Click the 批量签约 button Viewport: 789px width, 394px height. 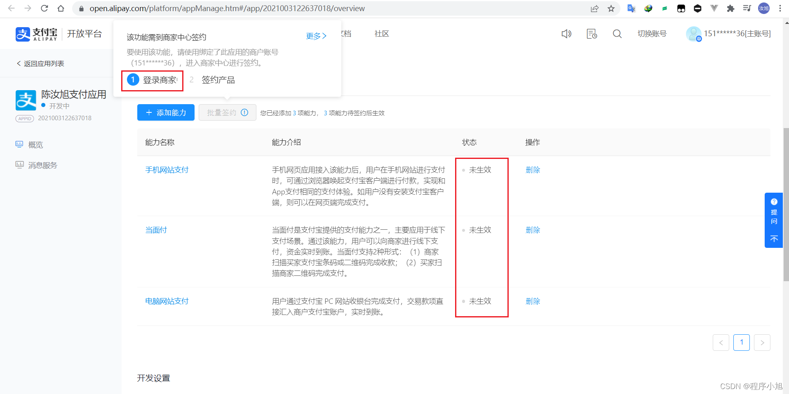click(x=227, y=112)
